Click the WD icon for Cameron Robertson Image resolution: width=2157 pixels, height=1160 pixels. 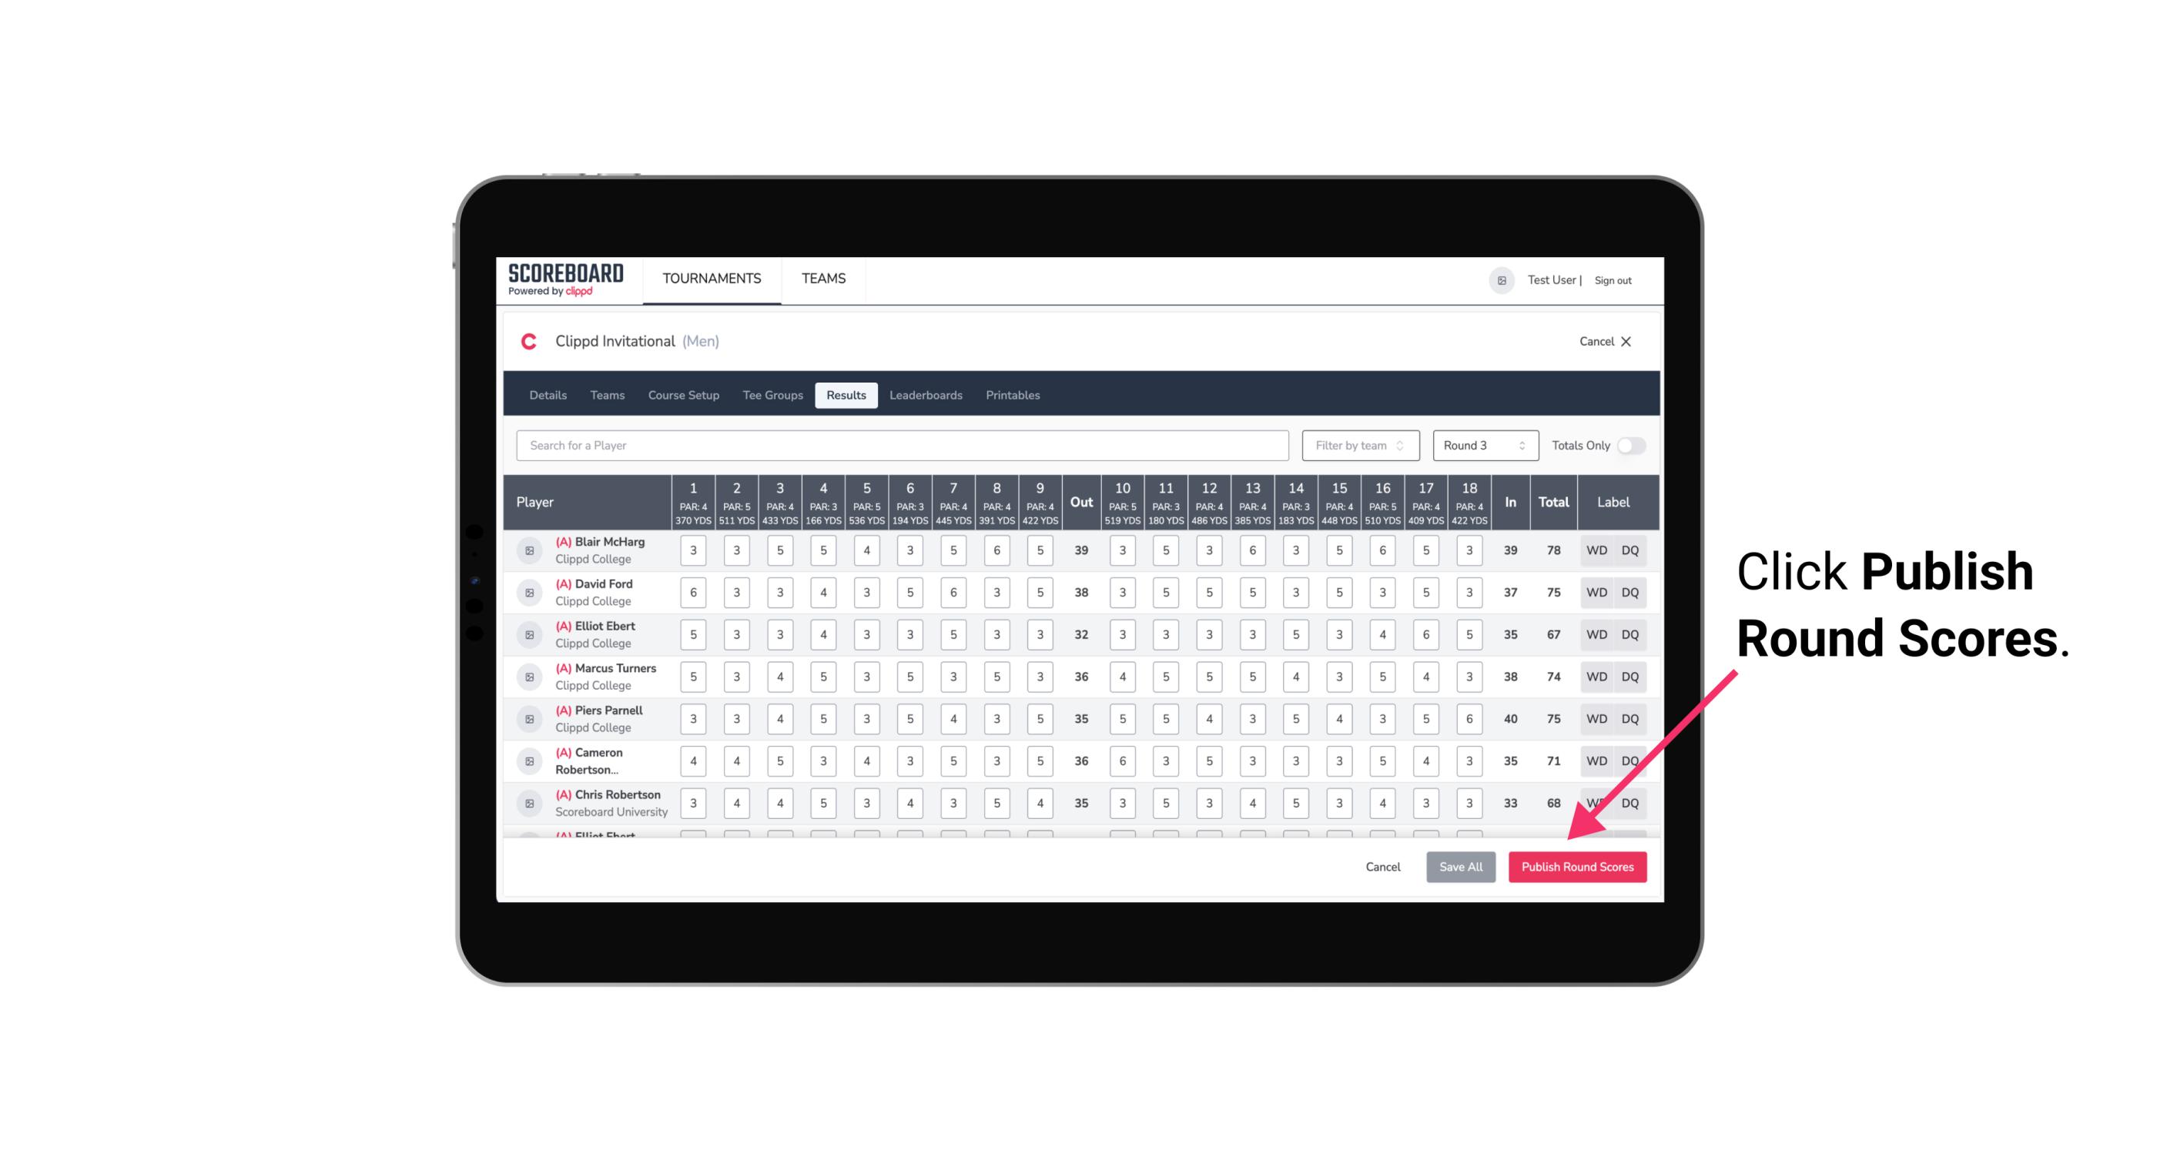click(1594, 760)
